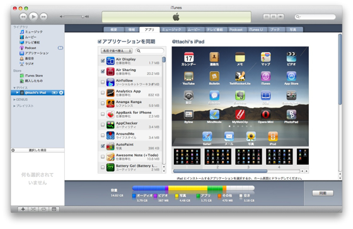
Task: Skip to the previous track
Action: 23,16
